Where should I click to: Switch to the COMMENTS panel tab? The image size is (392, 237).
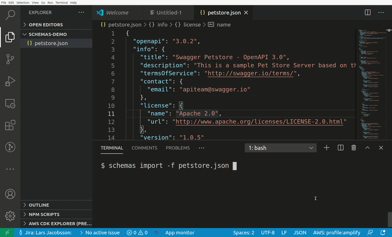[x=145, y=148]
